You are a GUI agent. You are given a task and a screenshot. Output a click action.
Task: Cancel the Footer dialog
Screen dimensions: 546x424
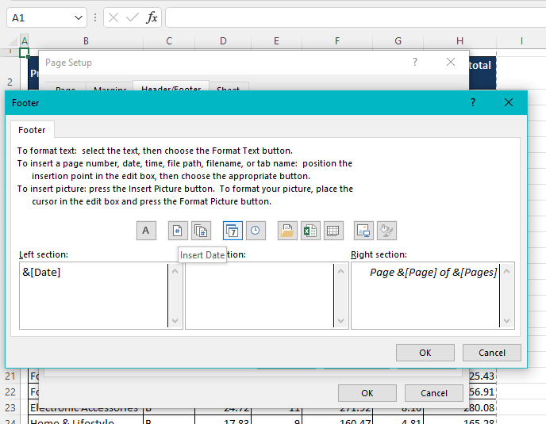click(491, 353)
